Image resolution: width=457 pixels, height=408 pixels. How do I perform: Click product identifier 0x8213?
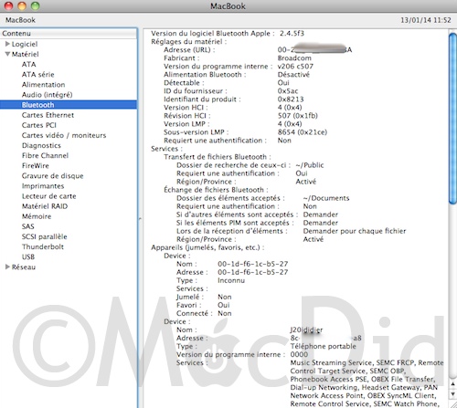(291, 99)
